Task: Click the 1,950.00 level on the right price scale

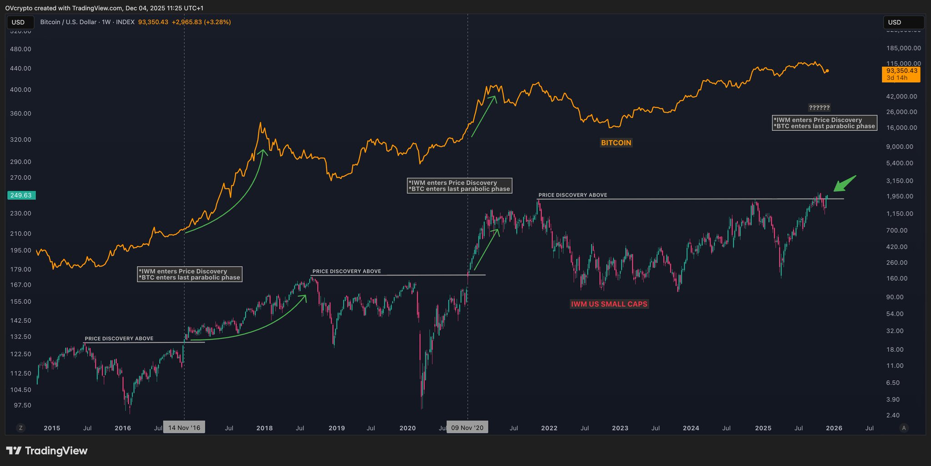Action: 900,196
